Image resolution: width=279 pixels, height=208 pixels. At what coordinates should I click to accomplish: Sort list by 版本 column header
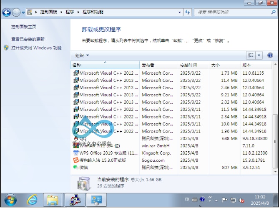(x=256, y=65)
